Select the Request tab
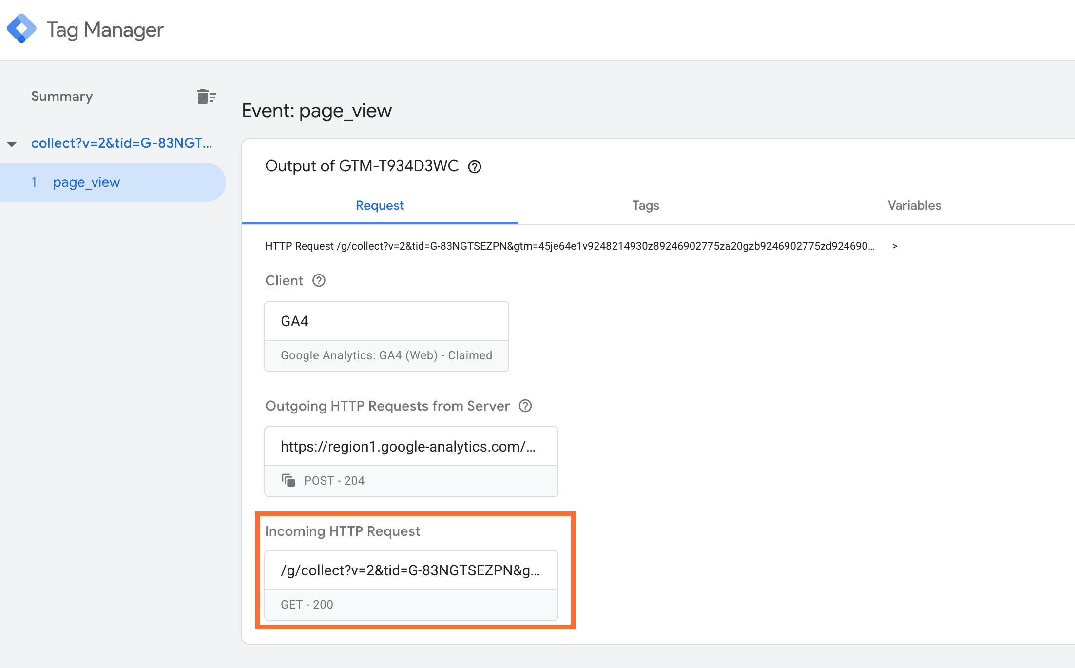Viewport: 1075px width, 668px height. 380,205
